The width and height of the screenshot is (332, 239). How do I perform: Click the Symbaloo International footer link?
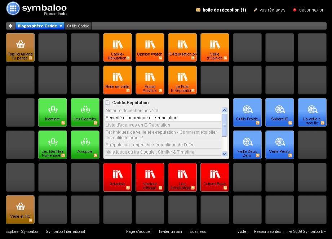click(65, 231)
